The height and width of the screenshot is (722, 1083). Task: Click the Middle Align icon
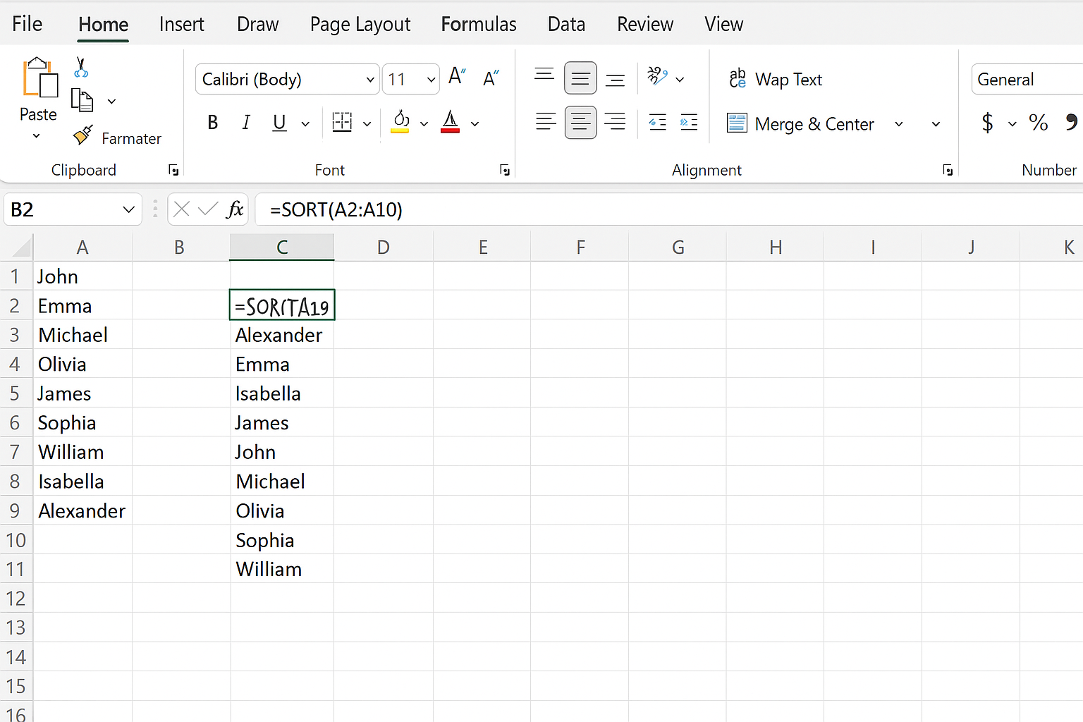click(x=580, y=78)
